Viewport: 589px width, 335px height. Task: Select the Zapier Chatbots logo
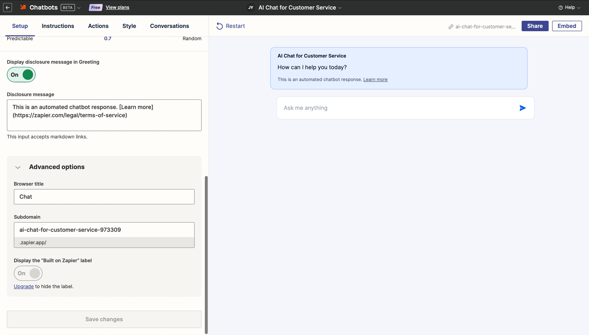coord(24,7)
